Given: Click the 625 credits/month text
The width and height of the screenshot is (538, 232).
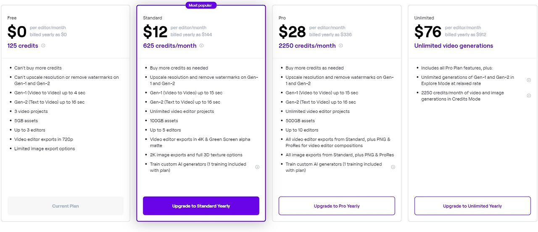Looking at the screenshot, I should (169, 46).
